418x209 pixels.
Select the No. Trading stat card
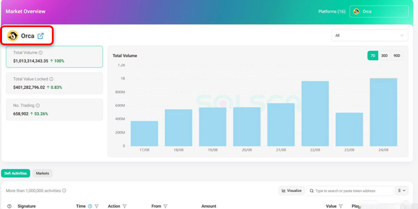(54, 110)
